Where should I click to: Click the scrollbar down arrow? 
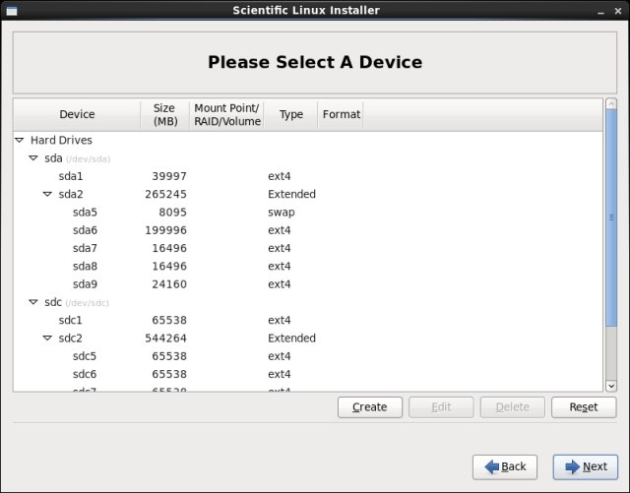(610, 386)
